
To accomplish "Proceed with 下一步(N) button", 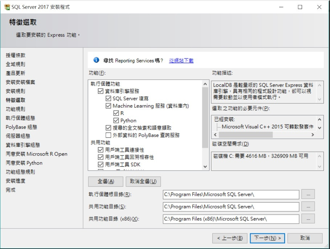I will coord(267,238).
